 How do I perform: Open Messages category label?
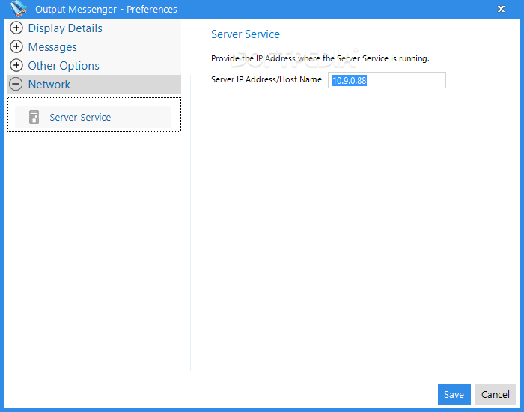[x=52, y=47]
